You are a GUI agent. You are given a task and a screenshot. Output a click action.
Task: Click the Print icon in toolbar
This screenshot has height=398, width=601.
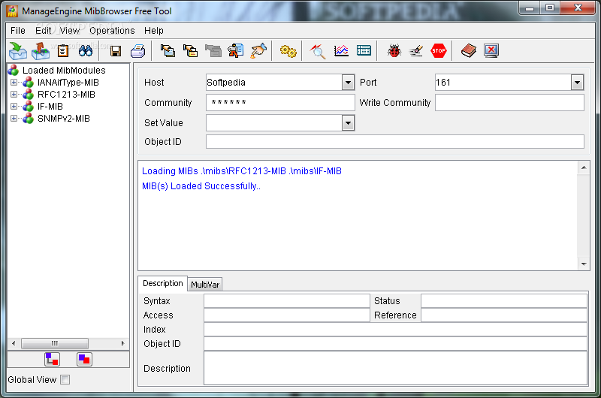138,51
